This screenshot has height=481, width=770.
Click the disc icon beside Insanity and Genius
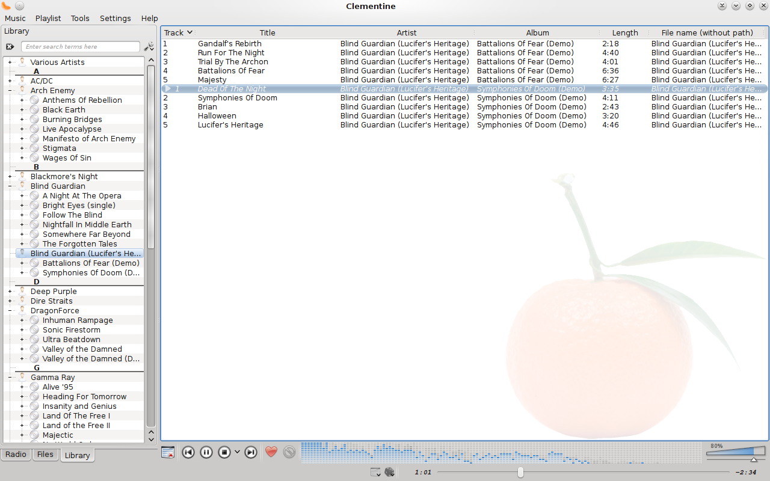pyautogui.click(x=34, y=406)
